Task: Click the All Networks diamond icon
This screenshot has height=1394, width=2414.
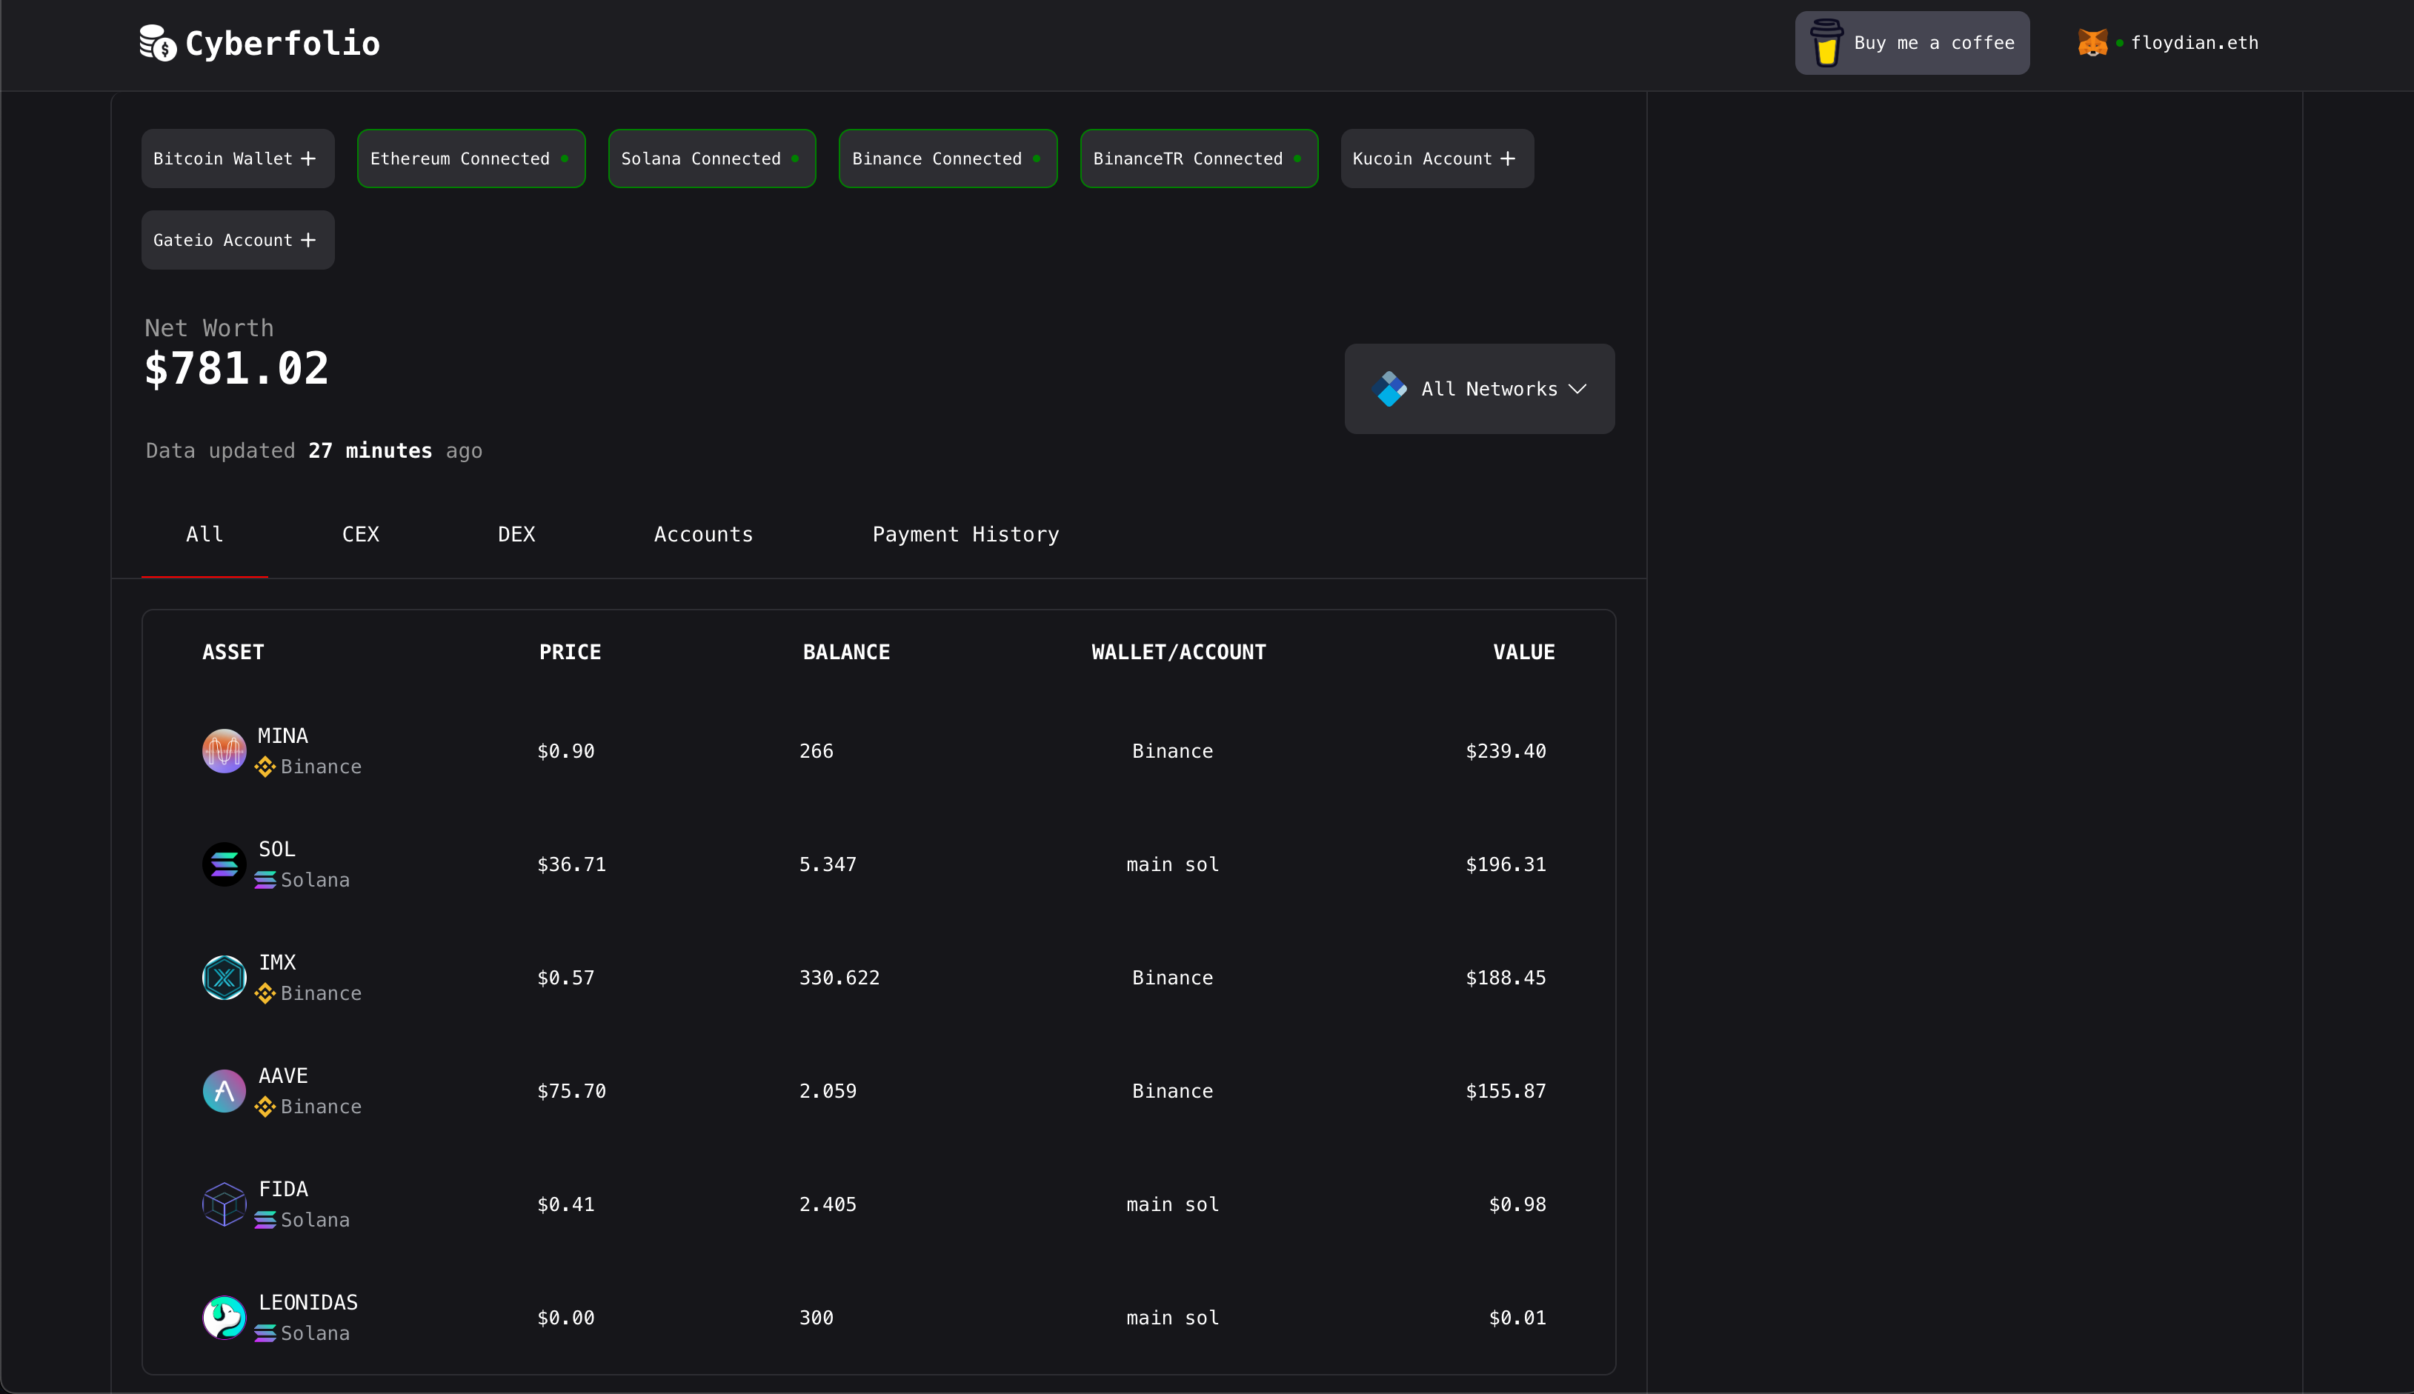Action: 1389,389
